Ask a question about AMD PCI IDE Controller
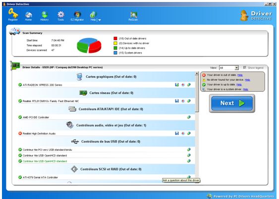The width and height of the screenshot is (279, 199). (x=189, y=117)
